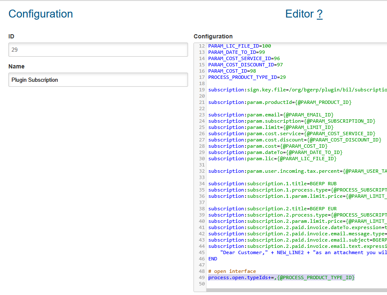Open the Editor help question mark link
Viewport: 387px width, 295px height.
coord(319,14)
